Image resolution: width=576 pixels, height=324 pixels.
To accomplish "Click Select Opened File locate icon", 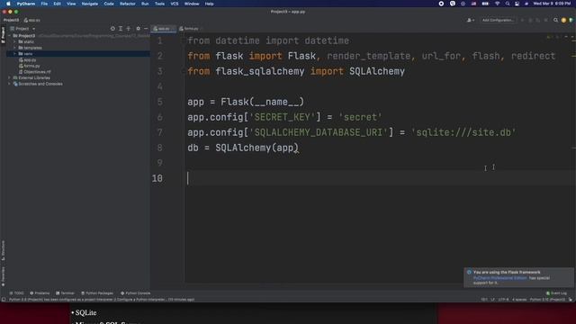I will (112, 29).
